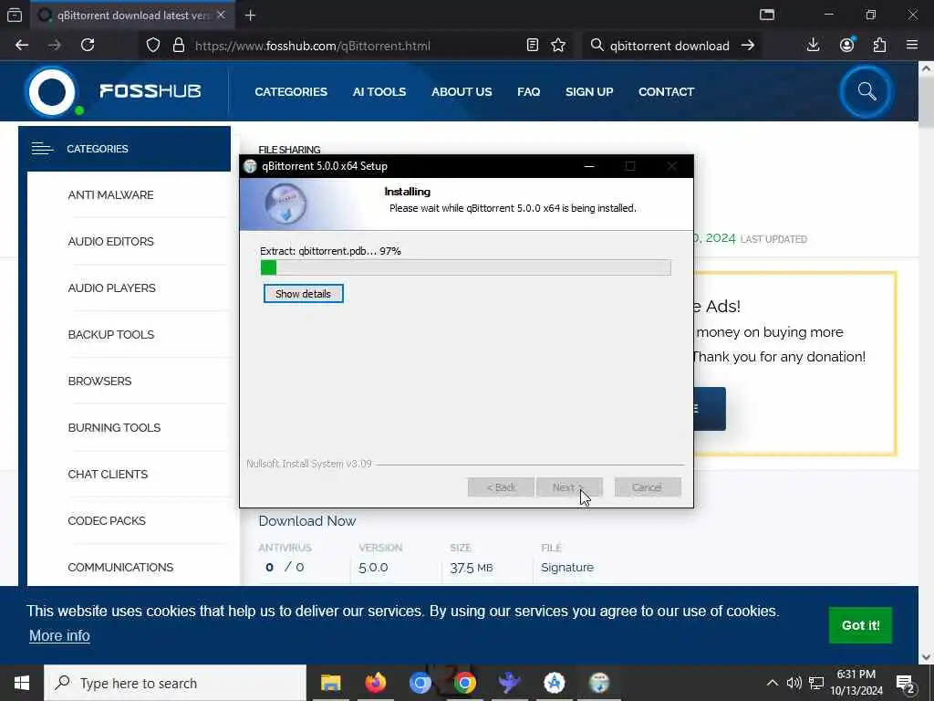Click the Windows taskbar search box

[175, 683]
